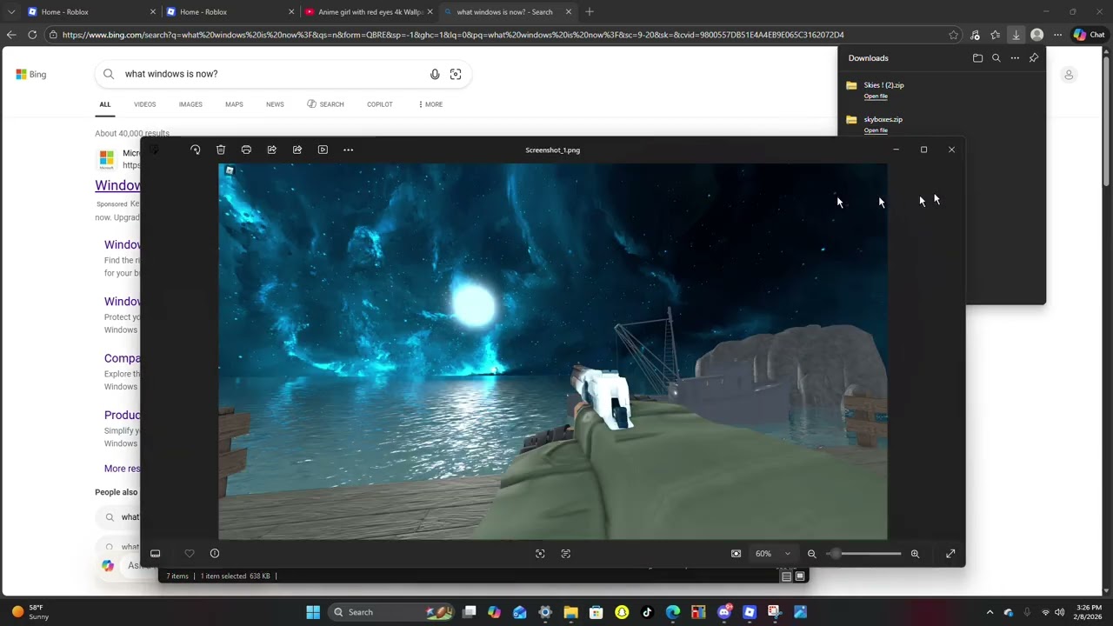This screenshot has width=1113, height=626.
Task: Open TikTok from the taskbar
Action: (x=647, y=612)
